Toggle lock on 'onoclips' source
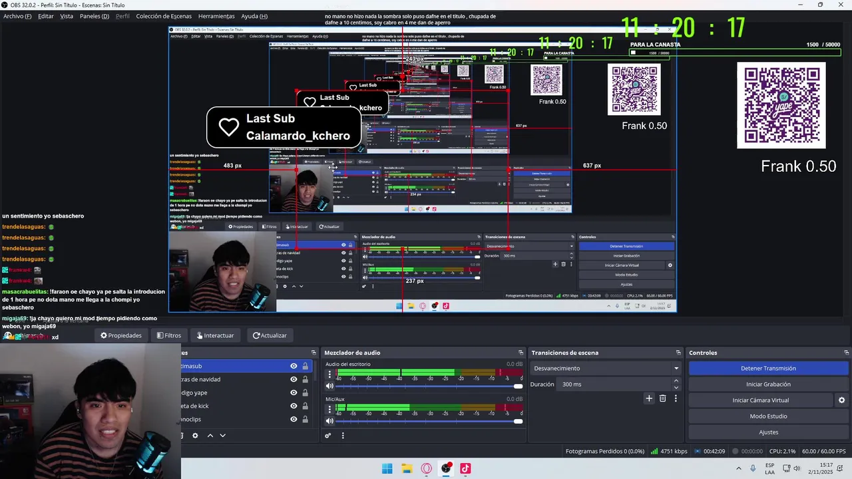 [x=306, y=419]
